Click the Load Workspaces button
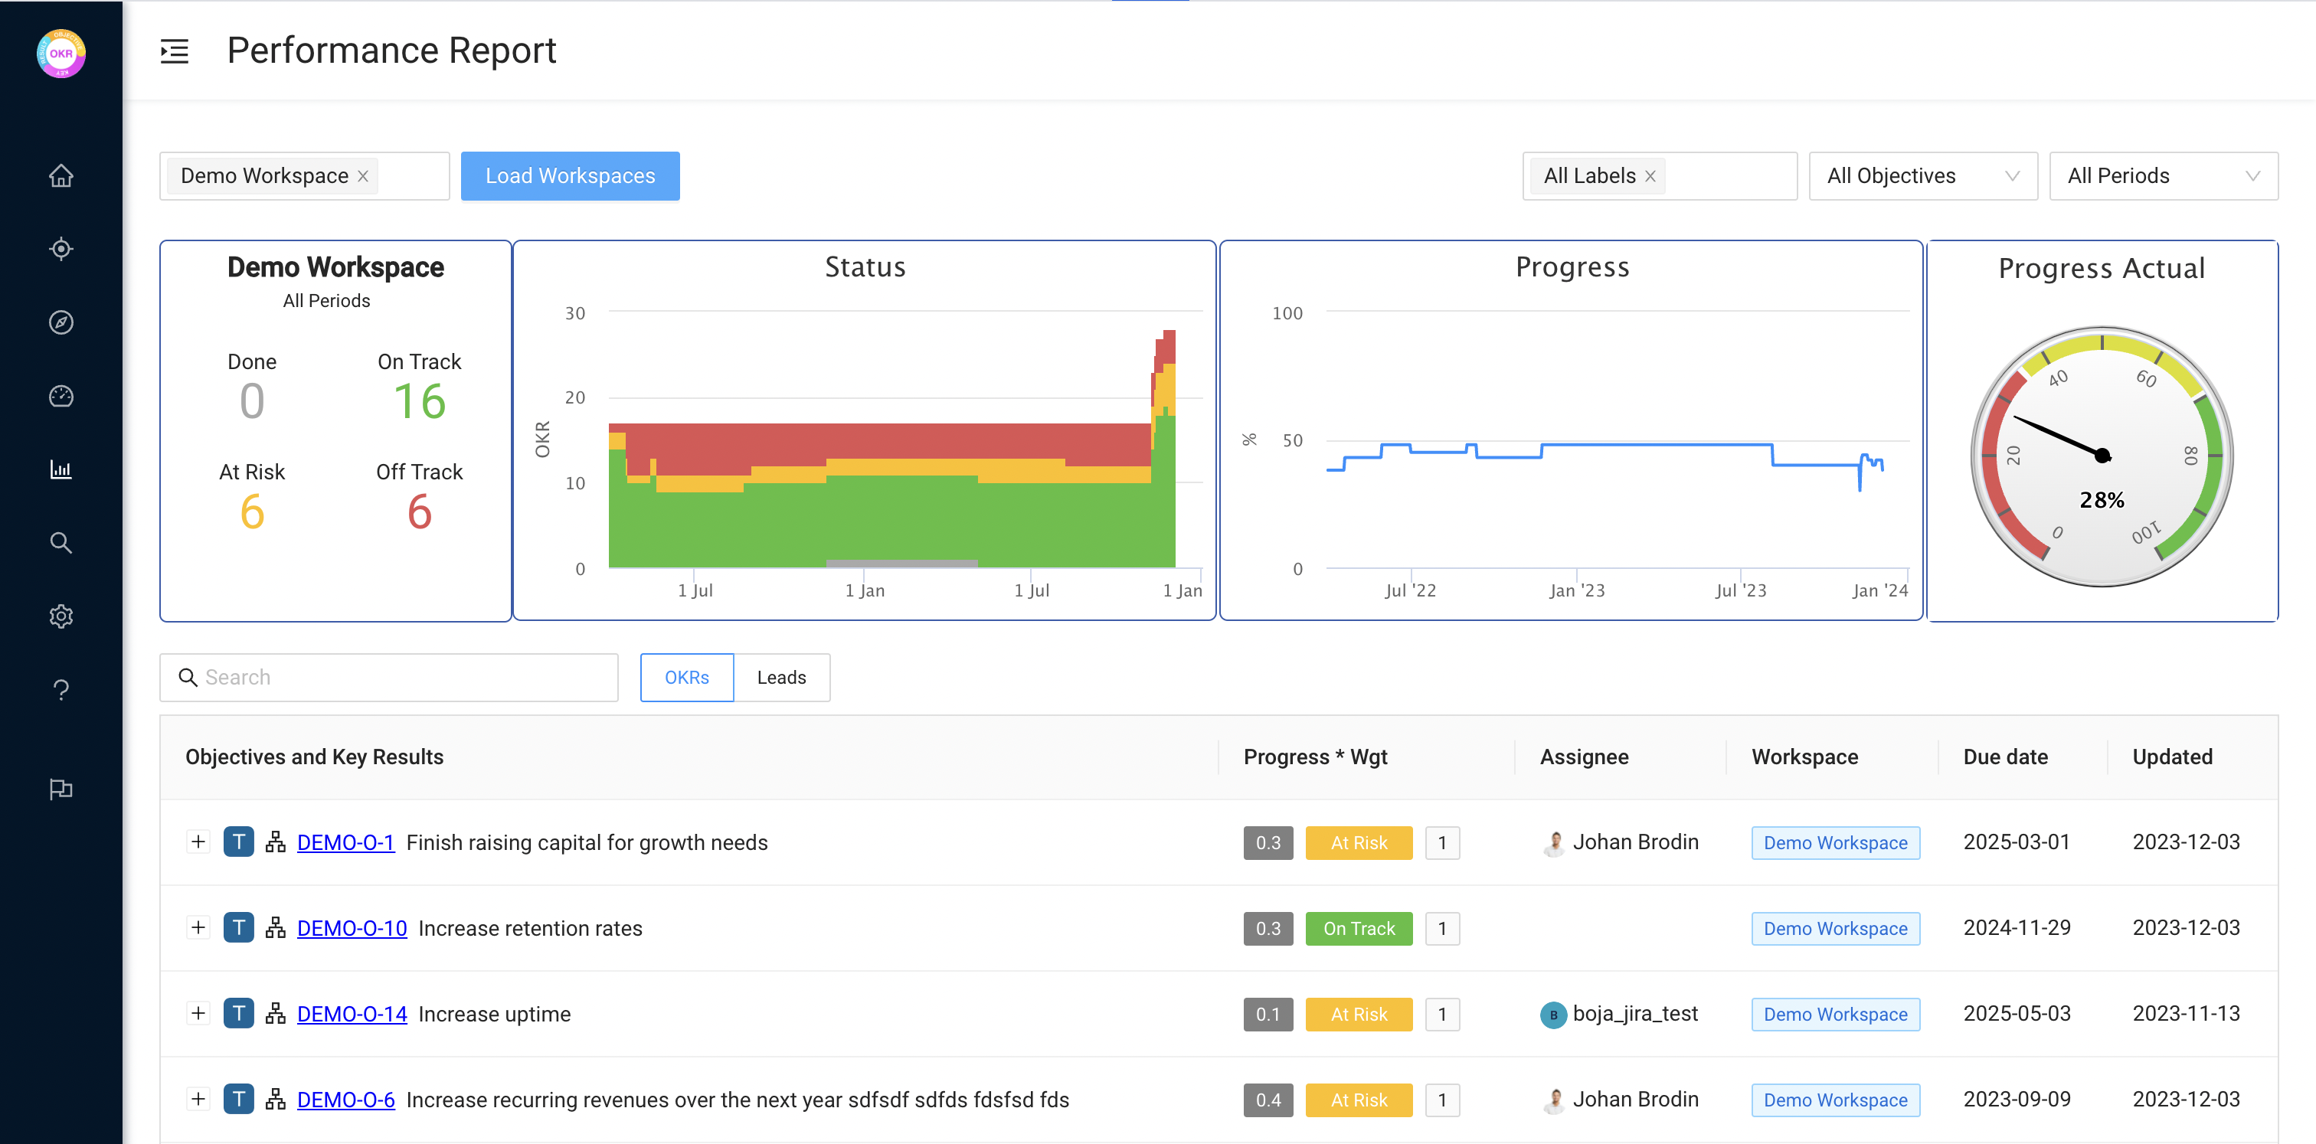The height and width of the screenshot is (1144, 2316). (x=570, y=176)
